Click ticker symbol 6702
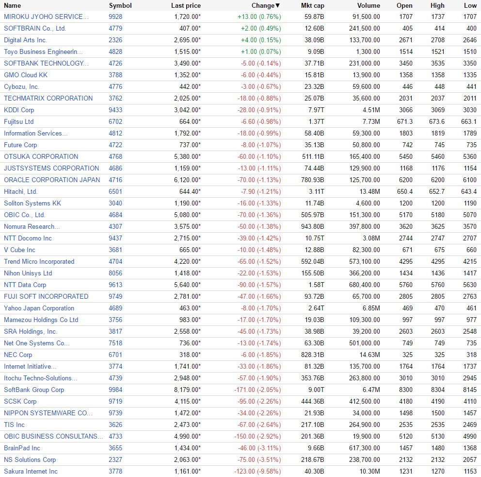The width and height of the screenshot is (481, 477). pos(115,122)
